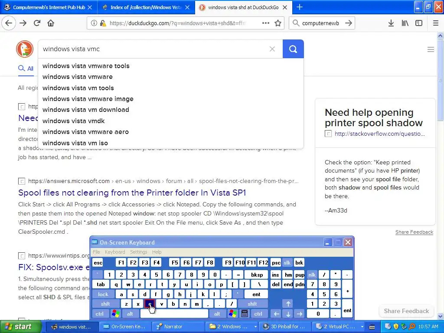The image size is (444, 333).
Task: Open Narrator from the taskbar
Action: pyautogui.click(x=178, y=326)
